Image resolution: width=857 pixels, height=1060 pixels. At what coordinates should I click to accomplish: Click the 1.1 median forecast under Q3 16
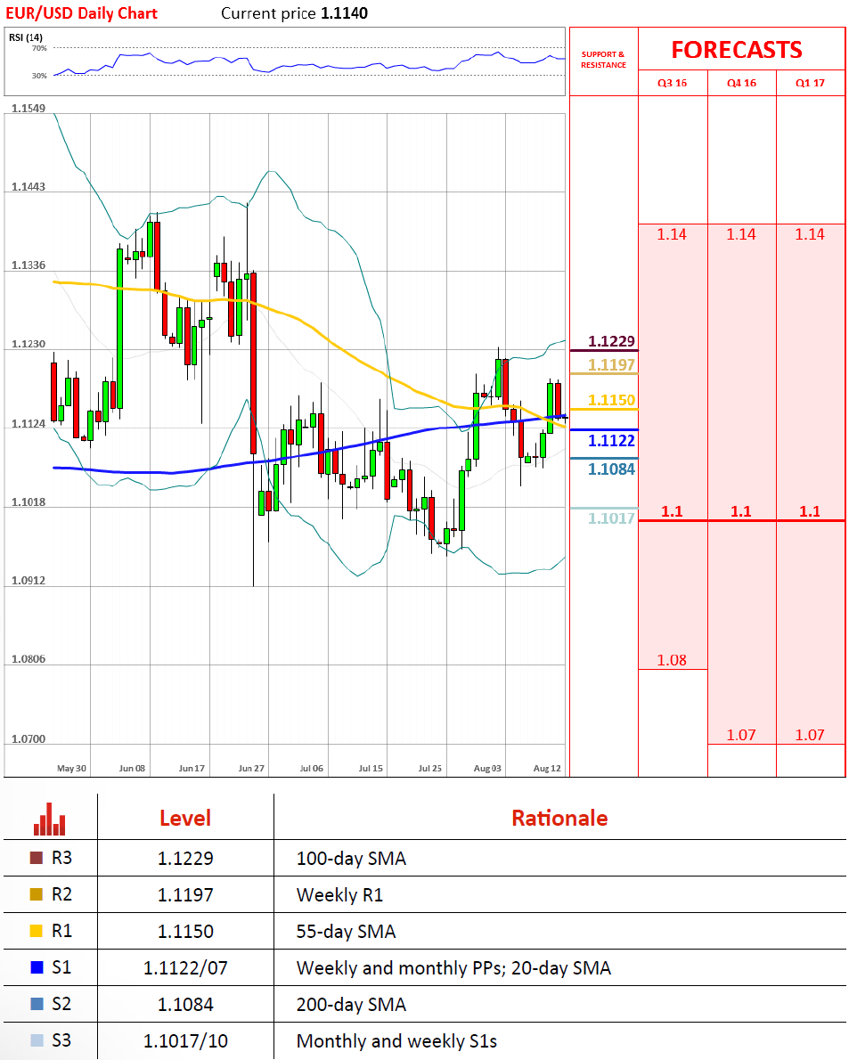pyautogui.click(x=672, y=512)
